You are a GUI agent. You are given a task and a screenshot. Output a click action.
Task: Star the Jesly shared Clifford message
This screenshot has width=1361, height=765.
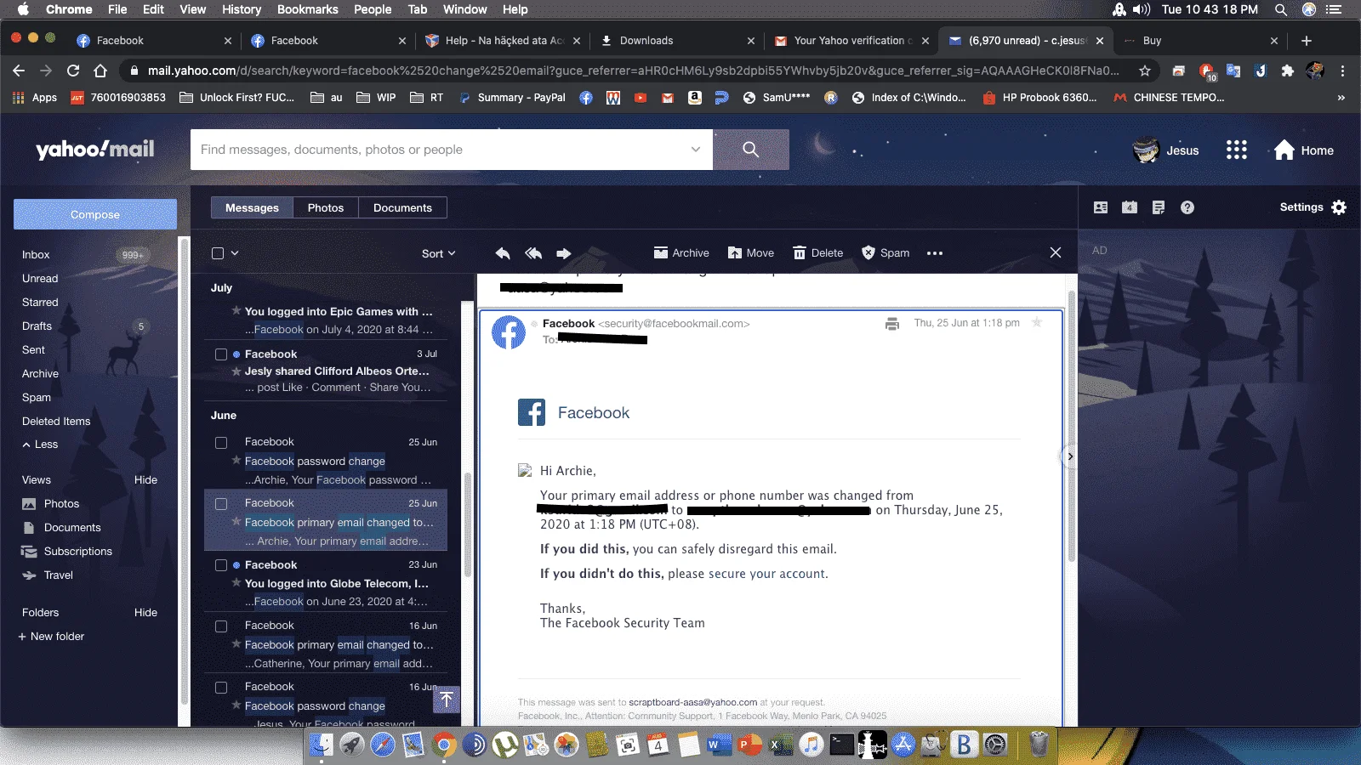tap(236, 371)
